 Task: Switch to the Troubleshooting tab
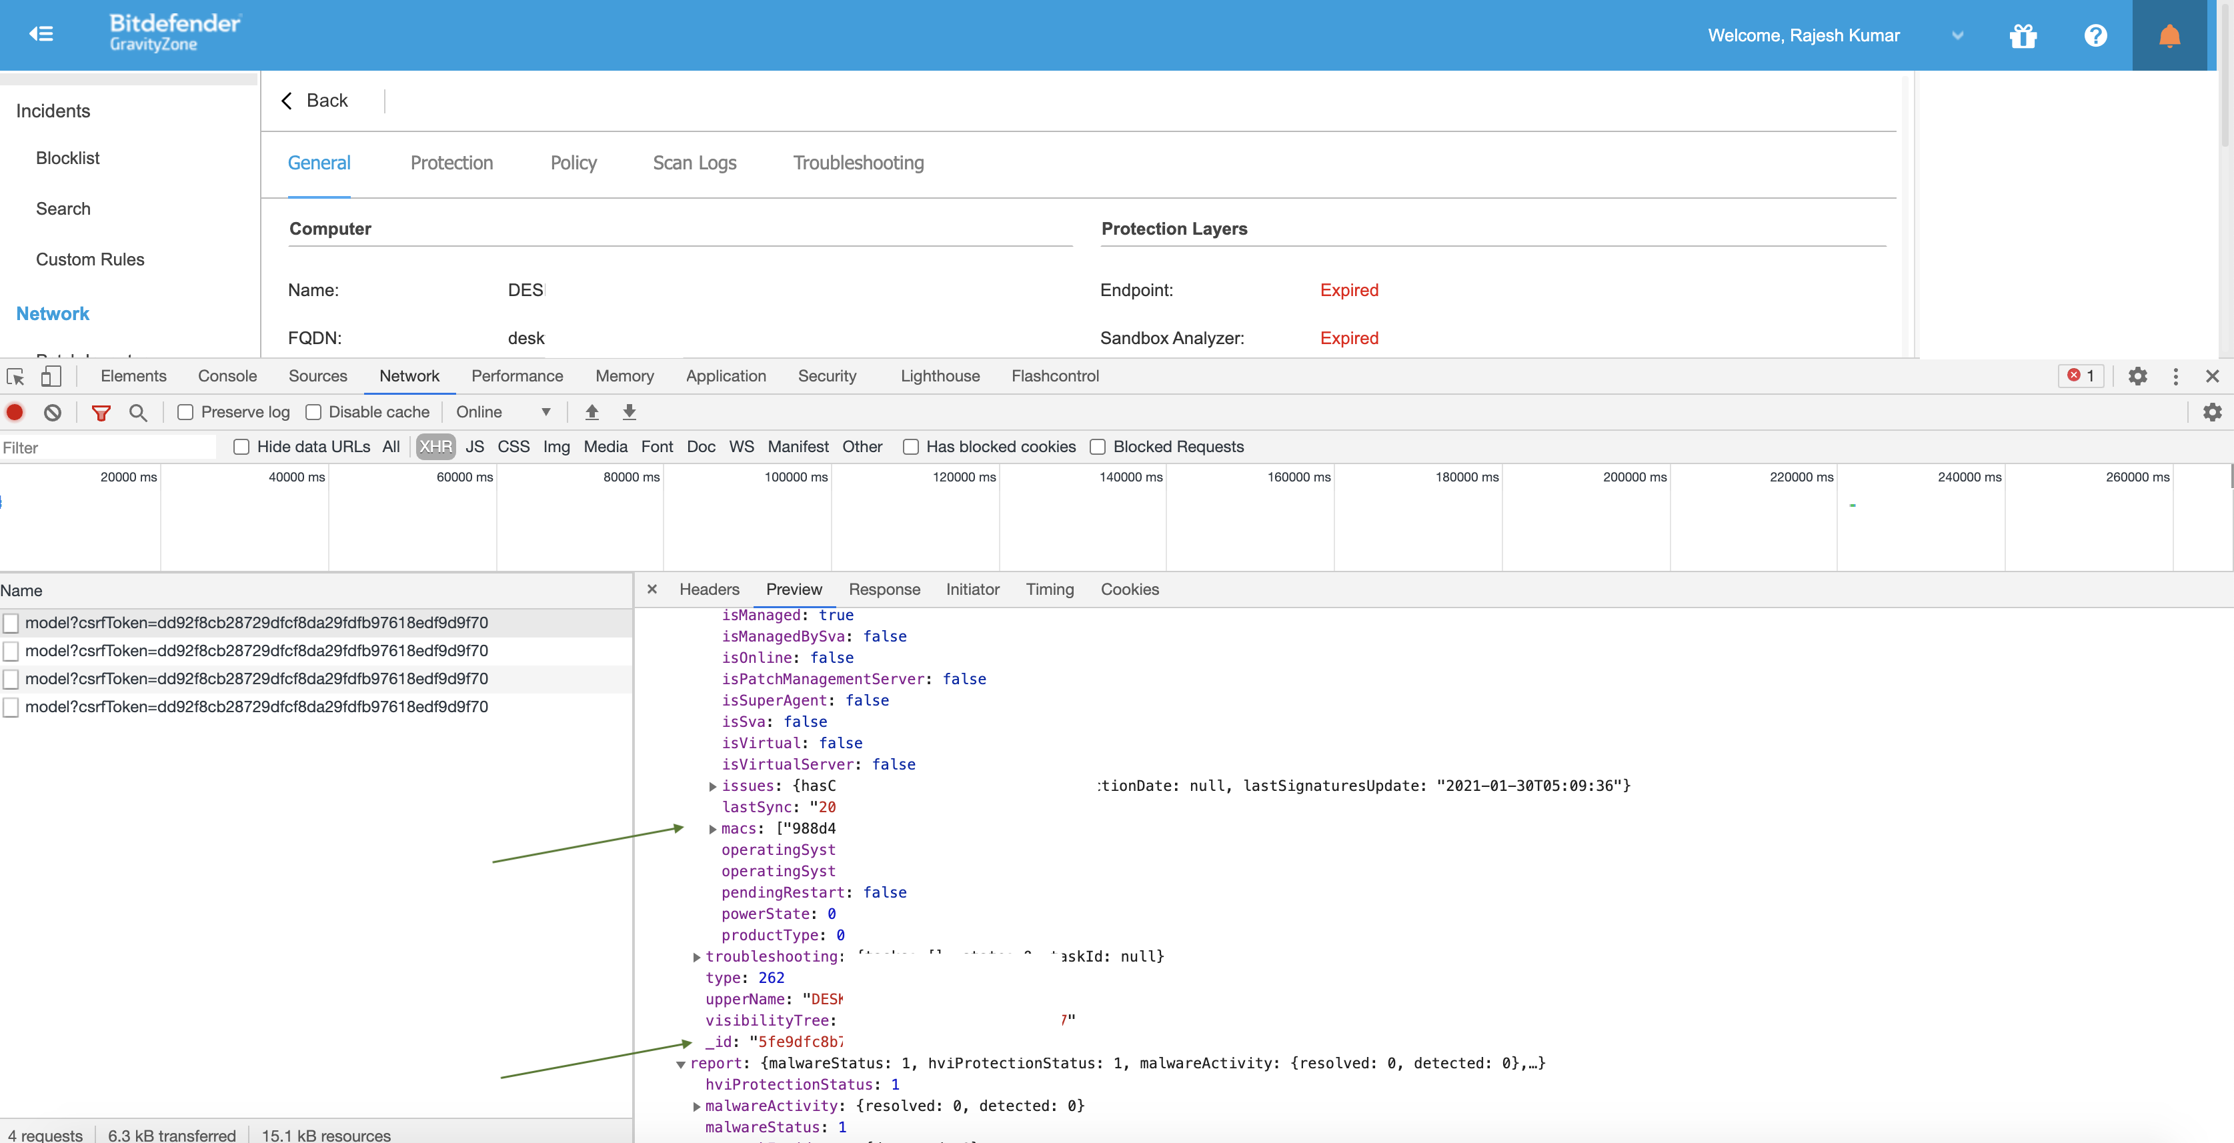[858, 163]
